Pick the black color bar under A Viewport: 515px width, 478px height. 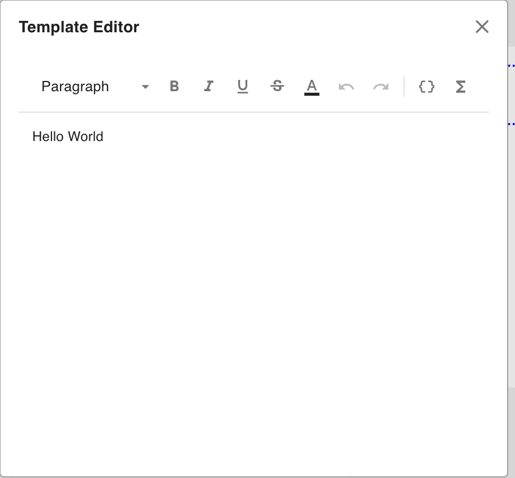(x=312, y=94)
